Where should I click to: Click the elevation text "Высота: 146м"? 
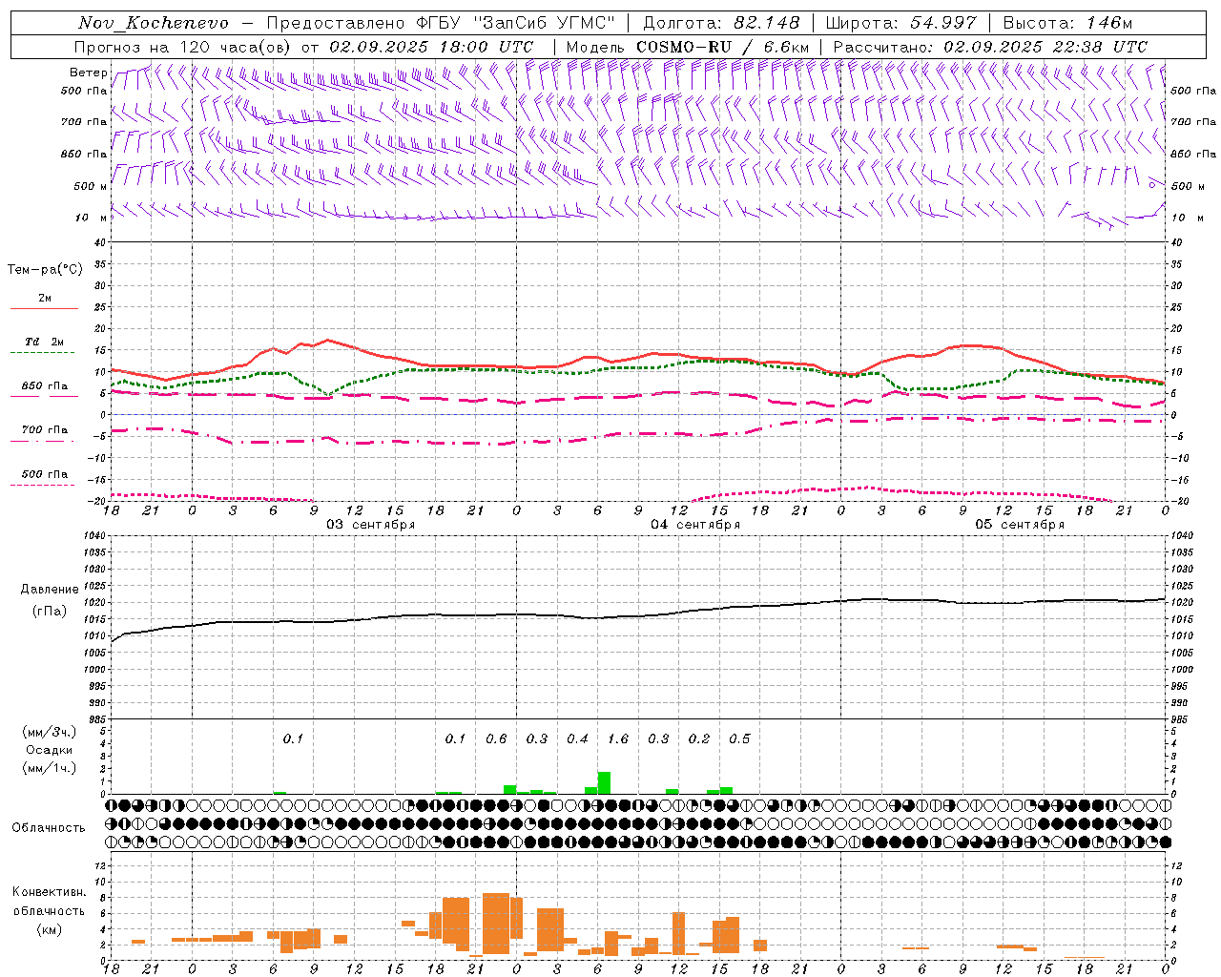[1067, 23]
